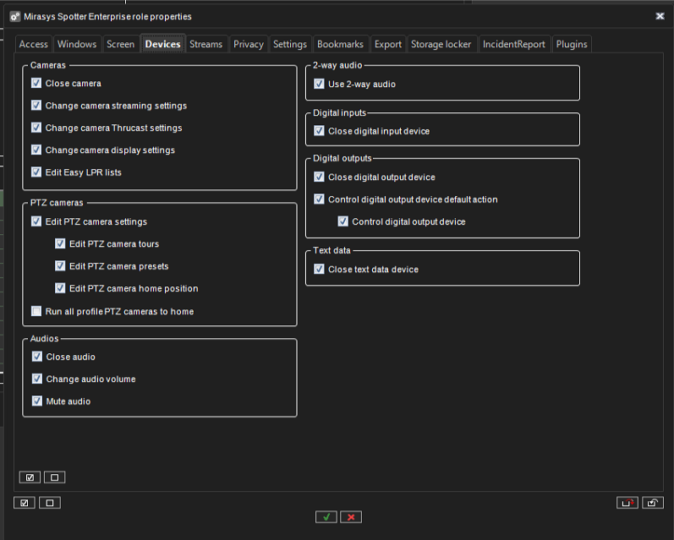Click the rightmost curved-arrow icon at bottom right
The image size is (674, 540).
coord(652,503)
